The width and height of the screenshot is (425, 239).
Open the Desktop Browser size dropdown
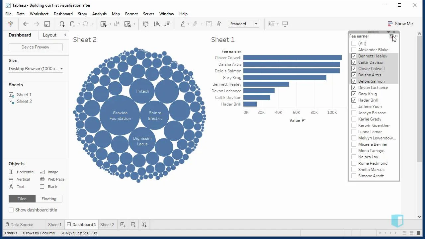pyautogui.click(x=36, y=69)
